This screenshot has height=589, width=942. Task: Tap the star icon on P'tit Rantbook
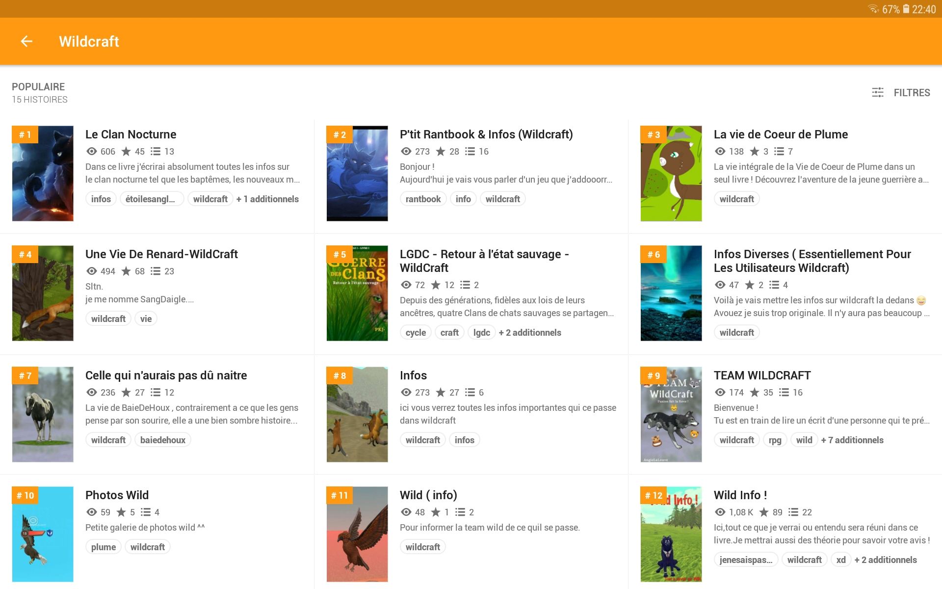pos(441,151)
